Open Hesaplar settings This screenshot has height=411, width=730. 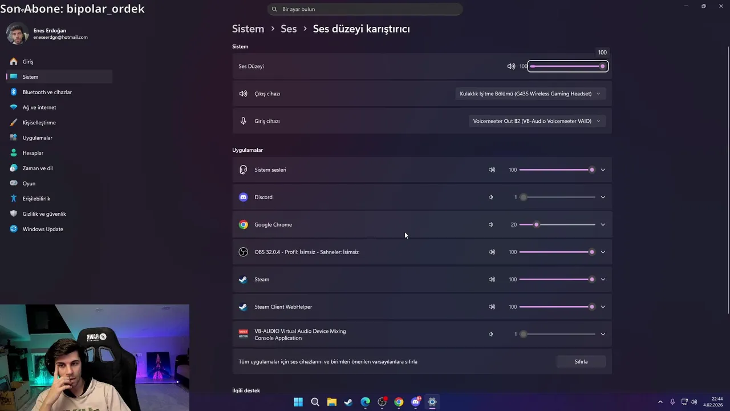point(59,153)
